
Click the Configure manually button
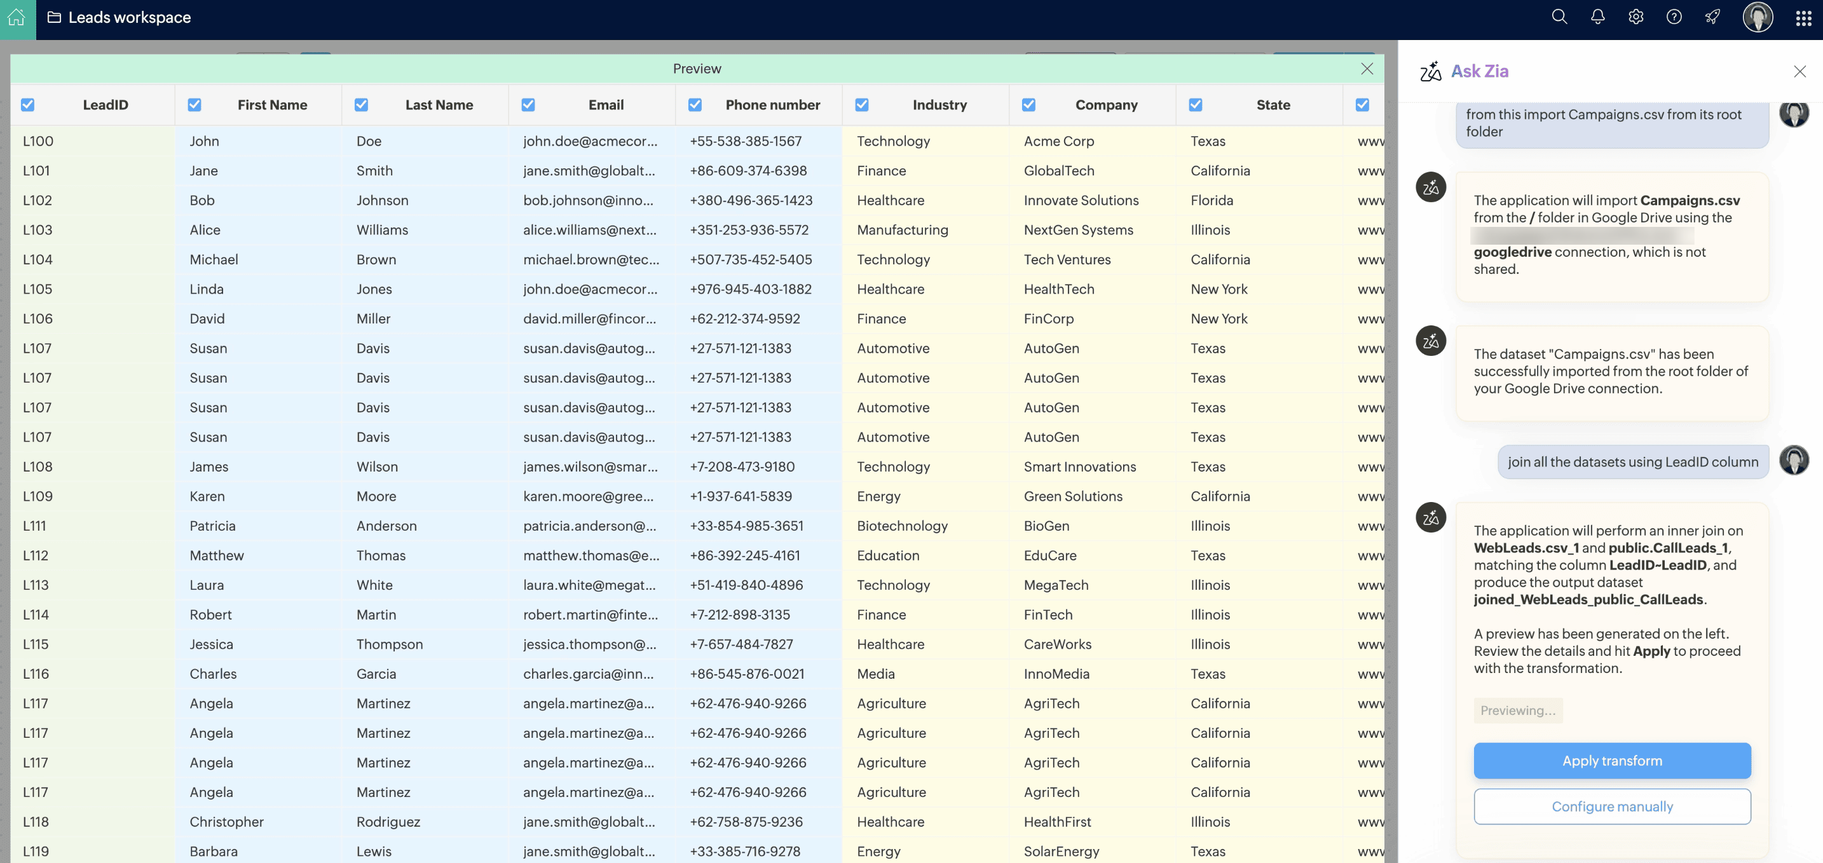pyautogui.click(x=1611, y=806)
